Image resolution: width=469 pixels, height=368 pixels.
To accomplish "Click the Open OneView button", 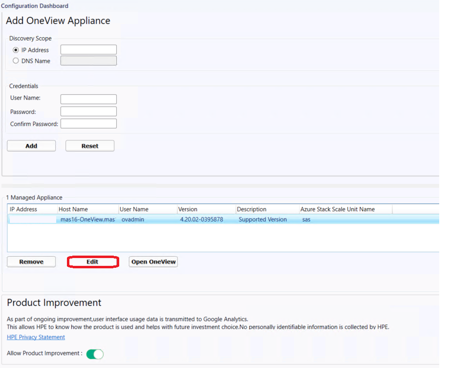I will pyautogui.click(x=153, y=261).
